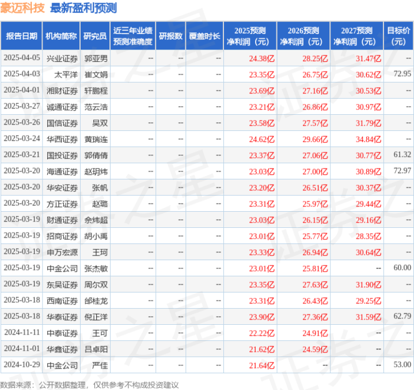Sort by 2026预测净利润 column header
Screen dimensions: 414x390
pos(303,36)
